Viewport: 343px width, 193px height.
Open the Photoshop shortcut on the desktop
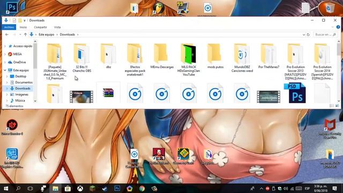tap(12, 8)
